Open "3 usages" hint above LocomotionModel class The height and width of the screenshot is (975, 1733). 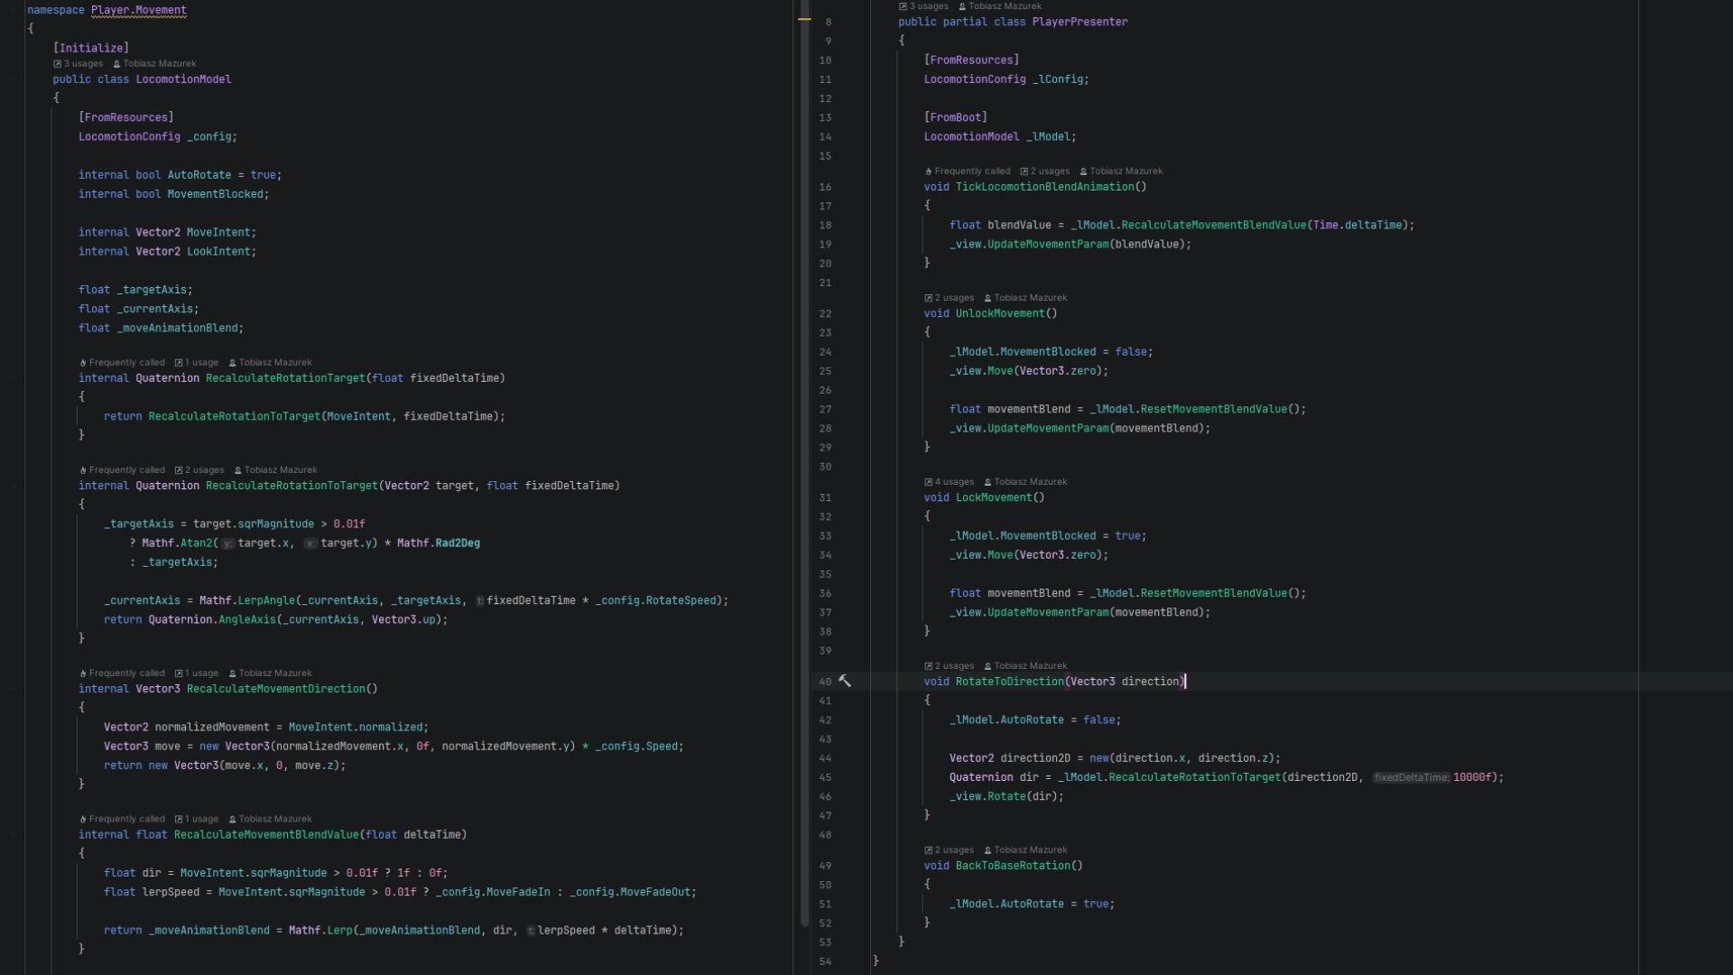coord(79,64)
